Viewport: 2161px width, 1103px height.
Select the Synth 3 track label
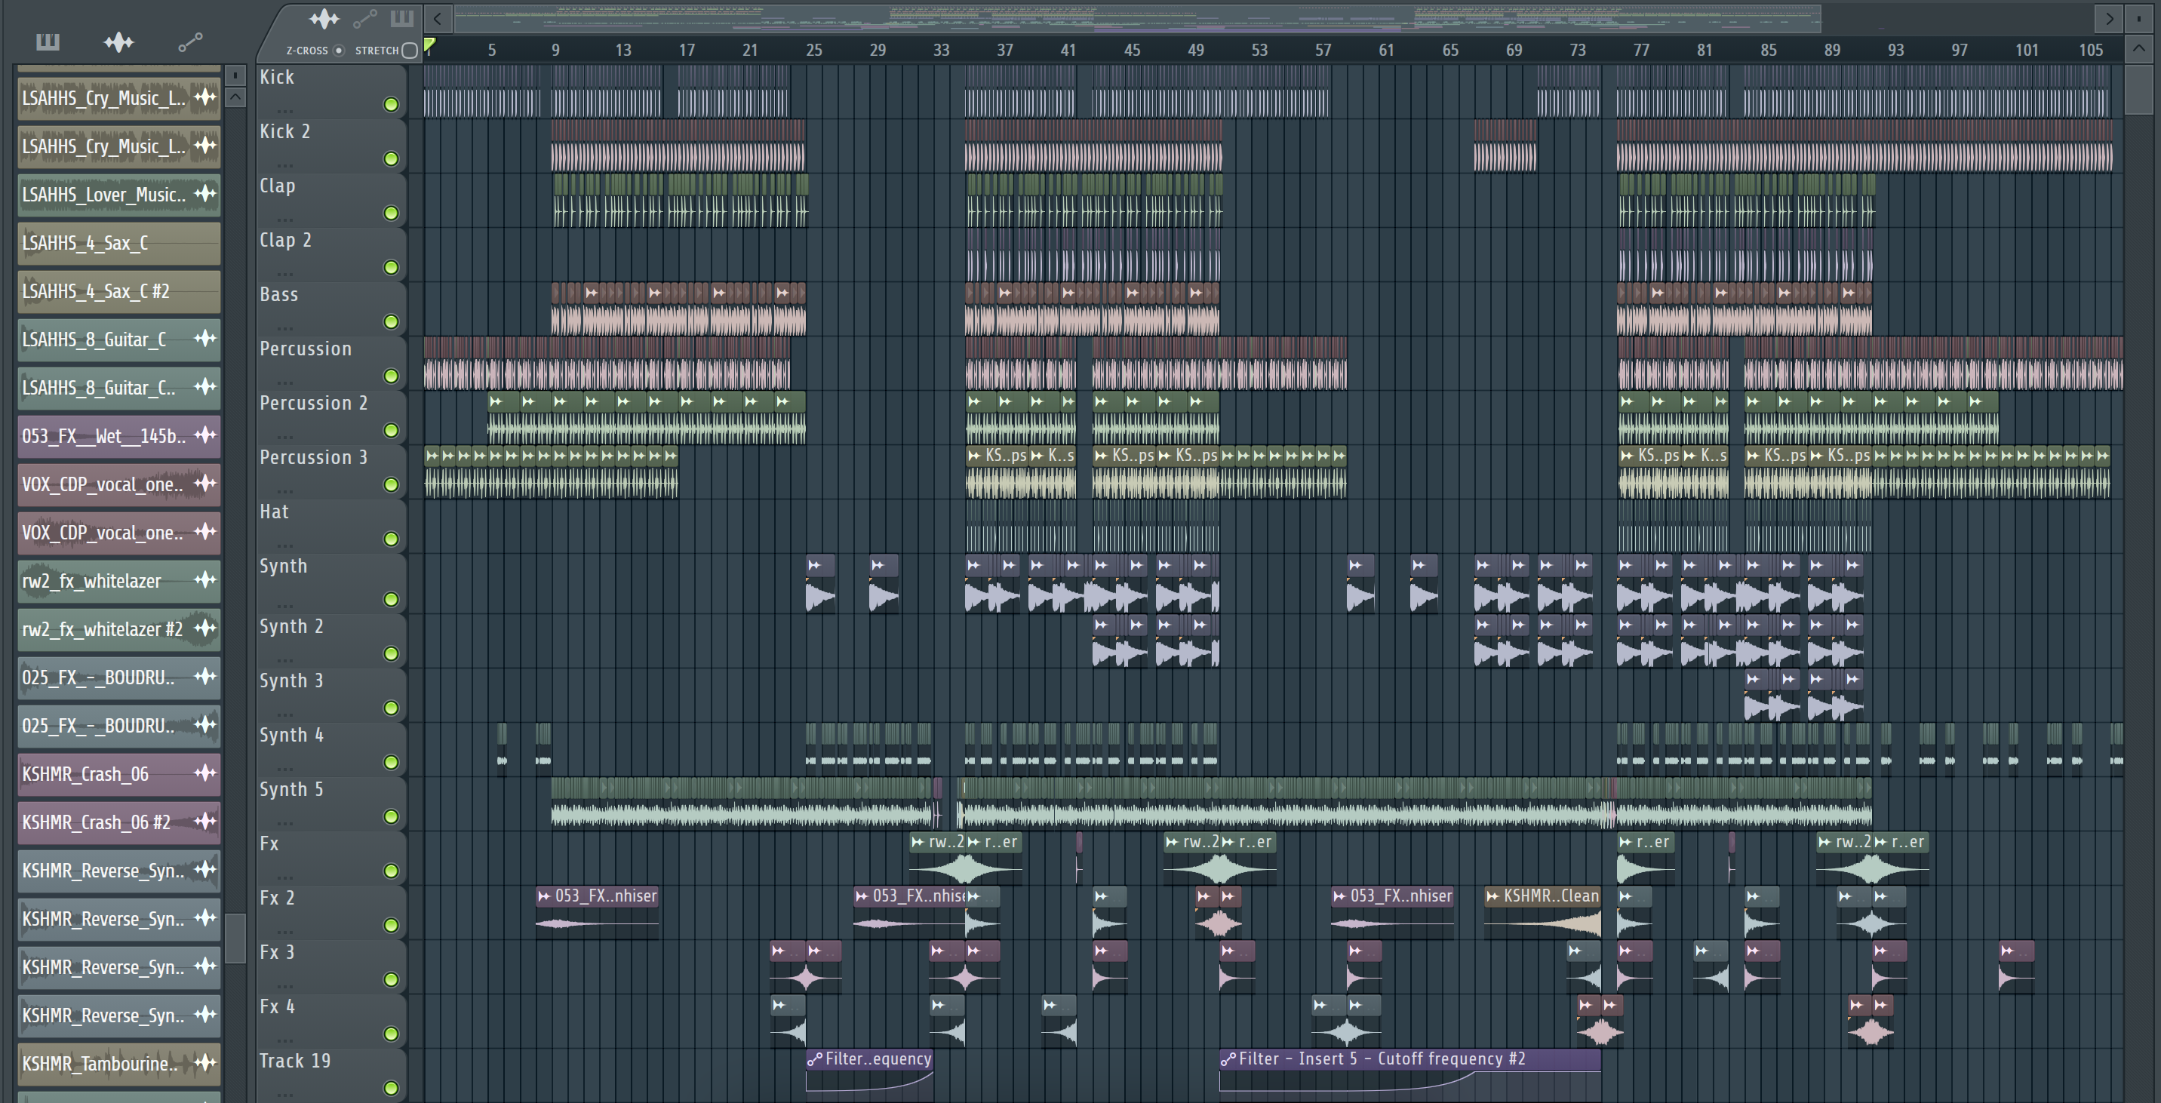(x=291, y=681)
